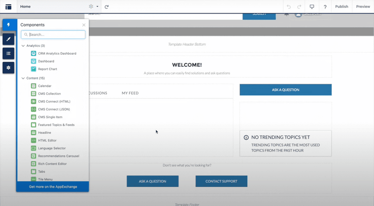Open the page settings gear dropdown
Viewport: 374px width, 206px height.
click(x=93, y=7)
